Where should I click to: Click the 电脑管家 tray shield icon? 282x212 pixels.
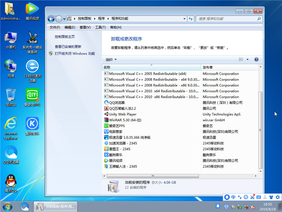click(x=226, y=207)
